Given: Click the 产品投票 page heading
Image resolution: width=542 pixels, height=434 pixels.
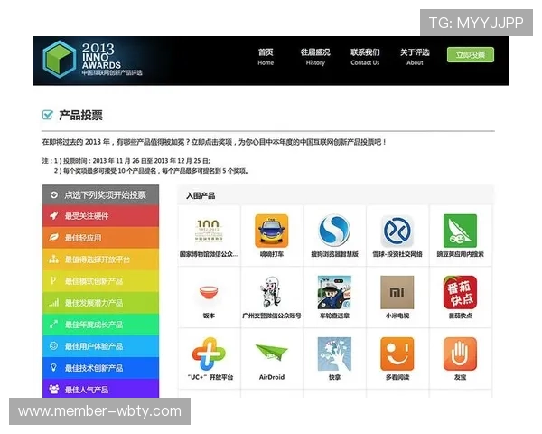Looking at the screenshot, I should (x=80, y=115).
